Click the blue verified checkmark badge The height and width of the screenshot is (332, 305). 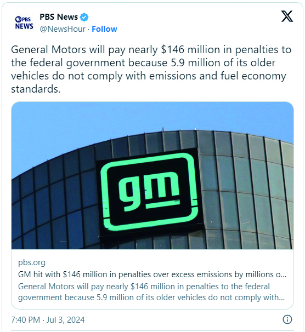(84, 17)
